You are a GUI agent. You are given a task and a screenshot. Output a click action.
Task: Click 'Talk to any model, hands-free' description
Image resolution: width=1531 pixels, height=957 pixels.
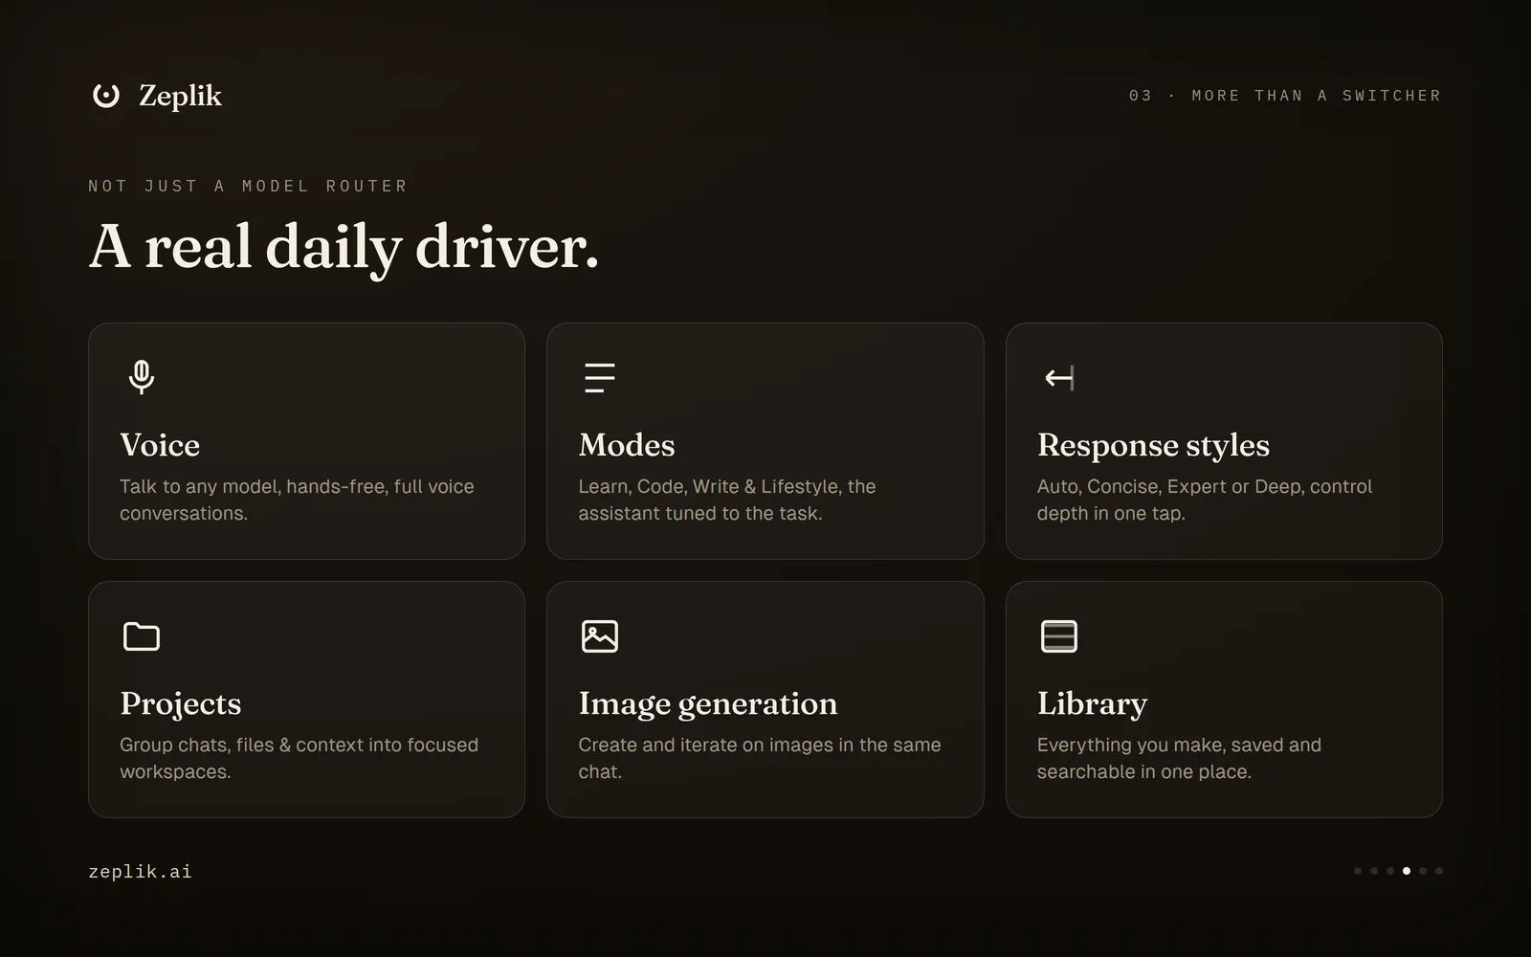click(x=297, y=500)
